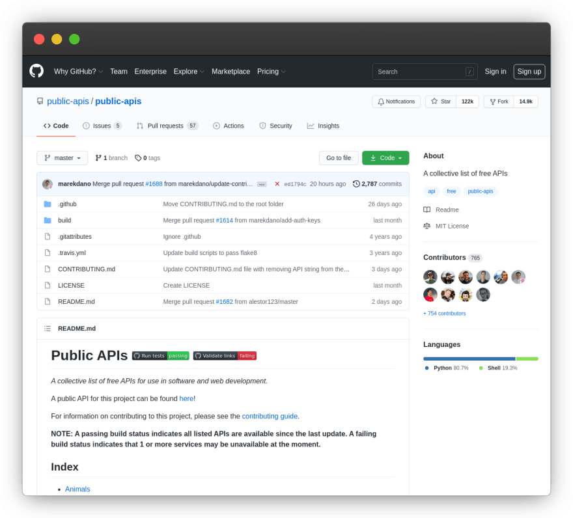
Task: Open the 1 branch link
Action: pos(111,158)
